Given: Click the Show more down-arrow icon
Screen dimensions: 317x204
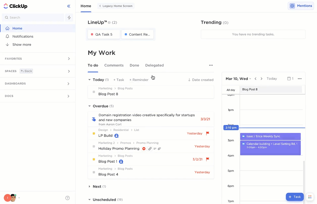Looking at the screenshot, I should click(x=7, y=45).
